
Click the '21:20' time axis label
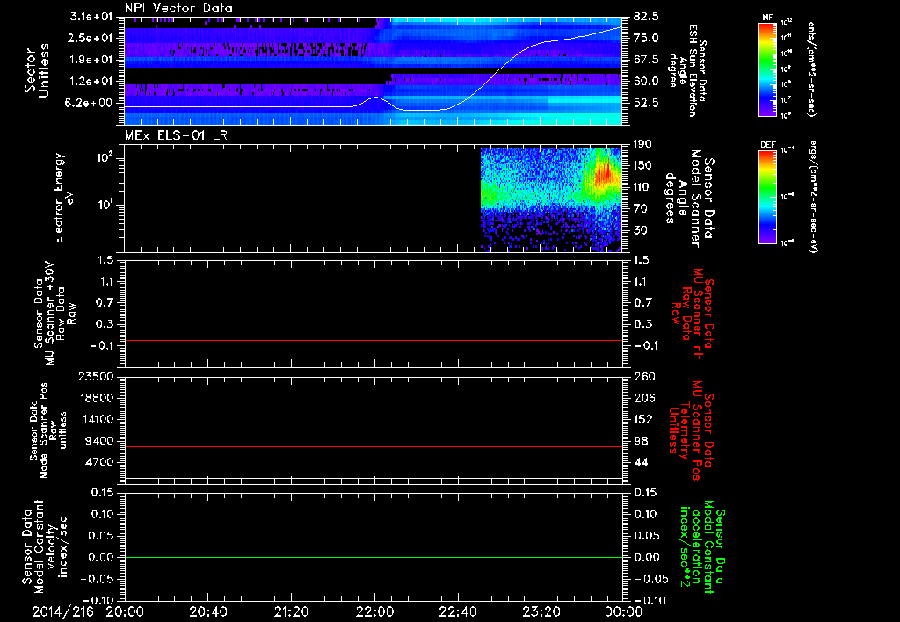click(291, 611)
